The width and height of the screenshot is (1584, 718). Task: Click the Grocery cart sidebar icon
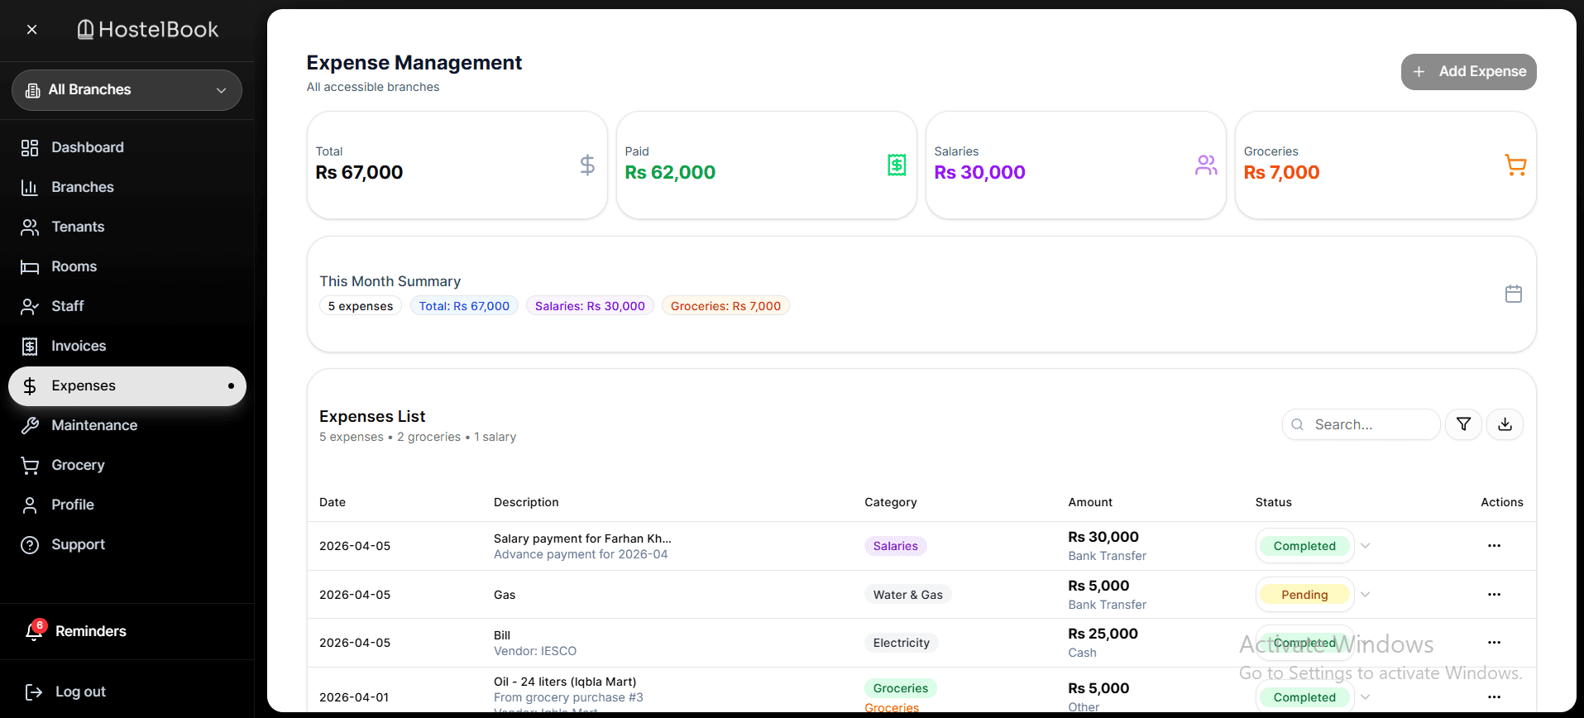click(x=30, y=466)
